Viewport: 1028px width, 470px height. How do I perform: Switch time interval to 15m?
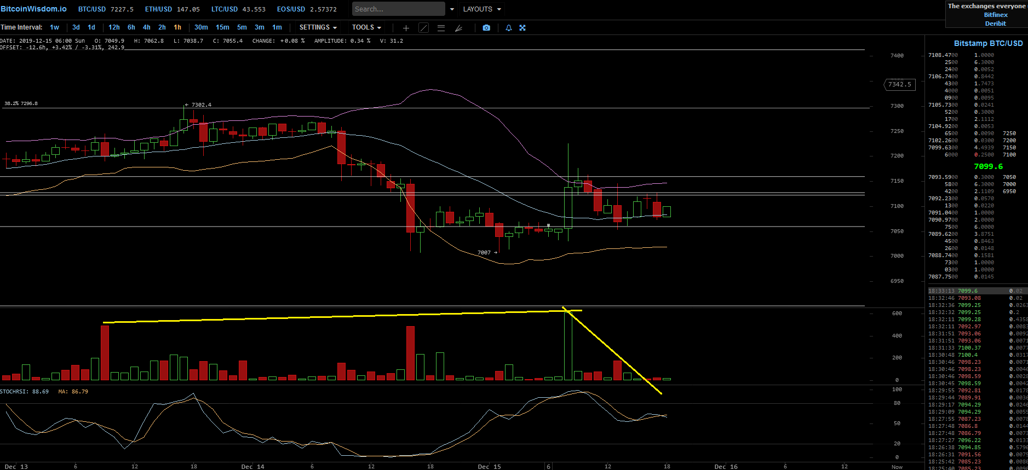(222, 27)
